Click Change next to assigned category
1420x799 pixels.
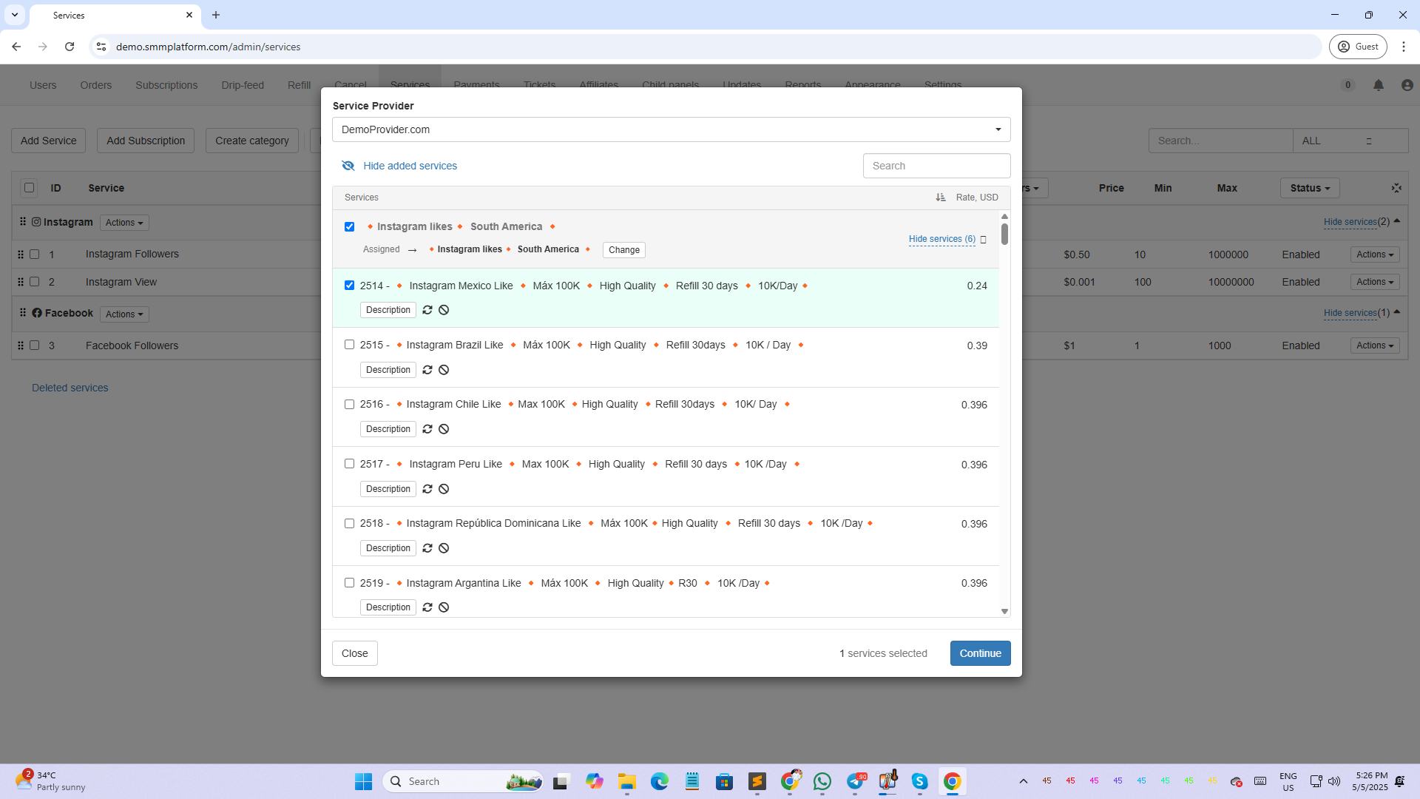[x=623, y=250]
